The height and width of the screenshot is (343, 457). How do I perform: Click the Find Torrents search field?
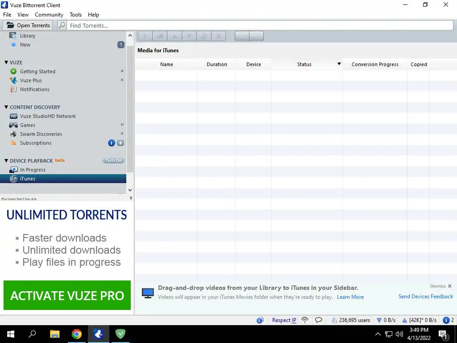(260, 25)
